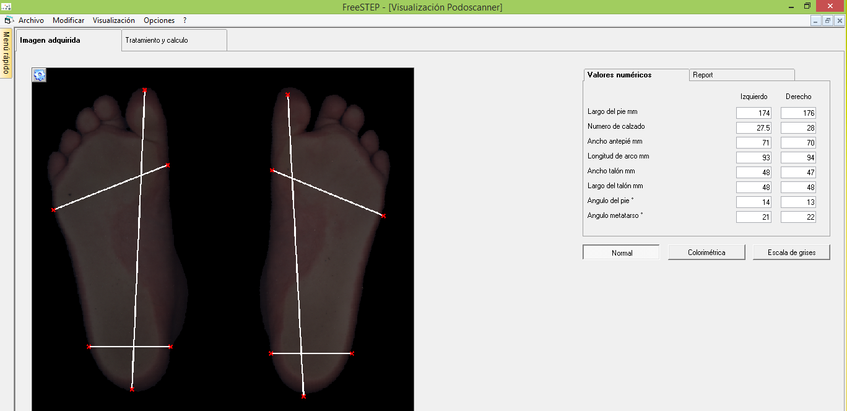Click left Numero de calzado field 27.5
The width and height of the screenshot is (847, 411).
pyautogui.click(x=754, y=128)
